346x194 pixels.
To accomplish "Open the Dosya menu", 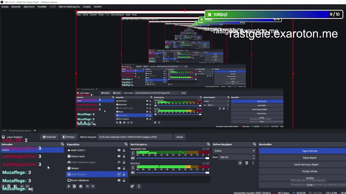I will pos(5,6).
